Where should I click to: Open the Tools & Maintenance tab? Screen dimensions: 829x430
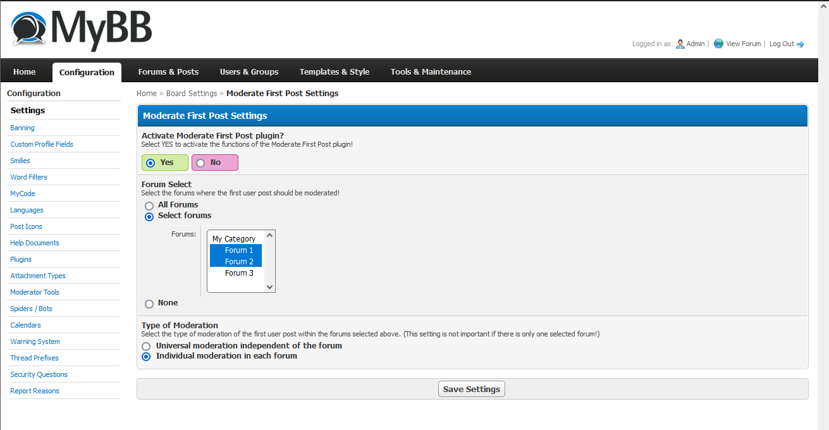click(431, 72)
